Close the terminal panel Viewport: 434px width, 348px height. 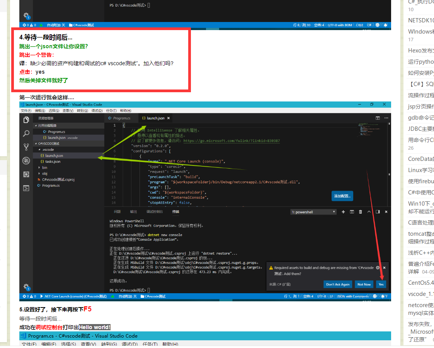386,212
